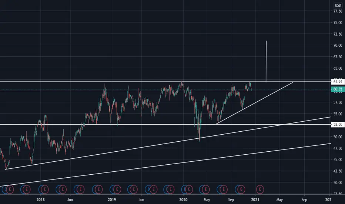345x204 pixels.
Task: Click the 67.50 price axis label
Action: [338, 57]
